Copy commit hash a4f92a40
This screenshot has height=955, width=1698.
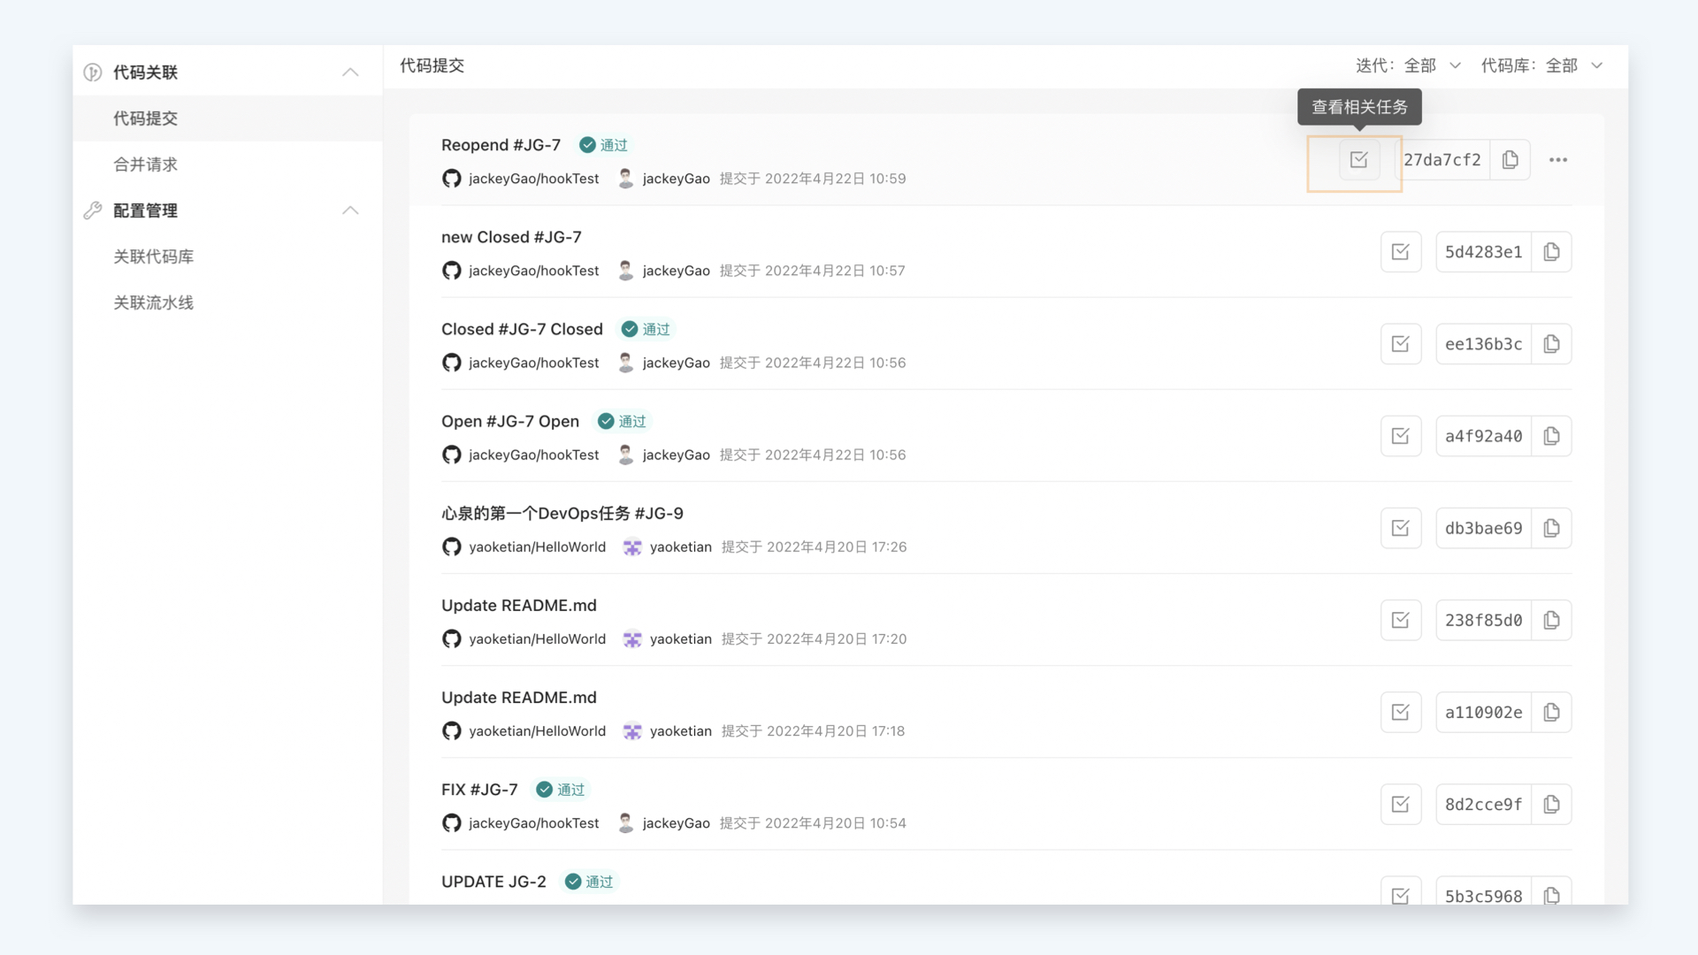coord(1551,436)
